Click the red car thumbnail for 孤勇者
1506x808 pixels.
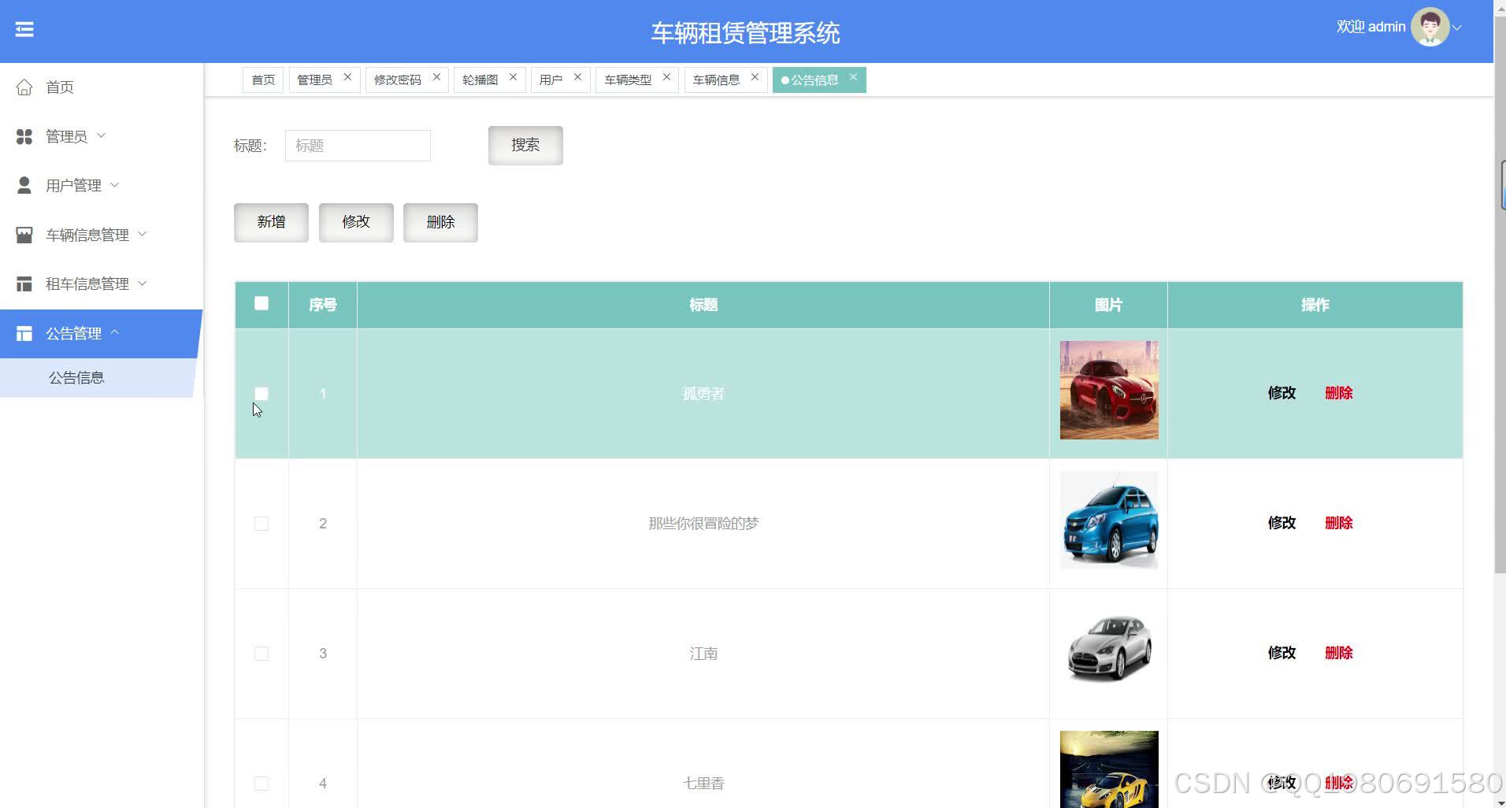1108,389
